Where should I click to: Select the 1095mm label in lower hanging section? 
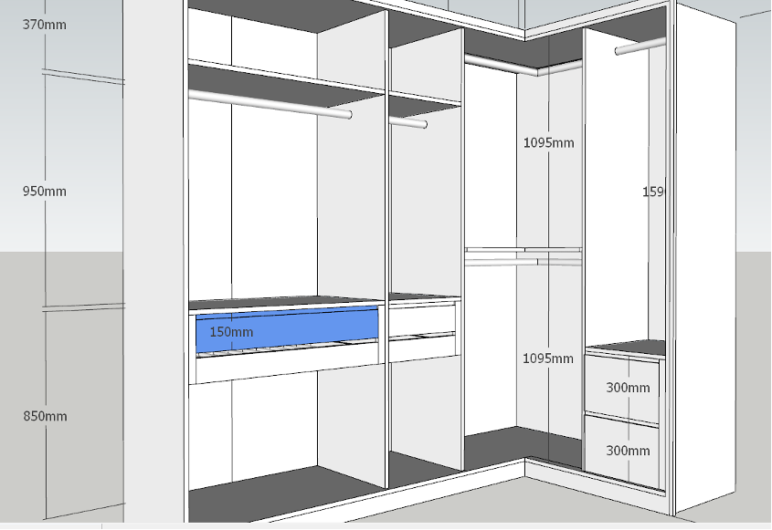pos(548,359)
